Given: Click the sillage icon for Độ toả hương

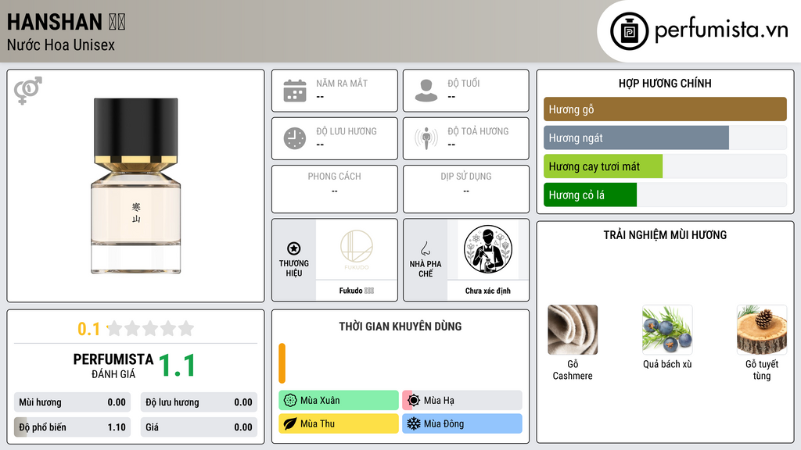Looking at the screenshot, I should [426, 138].
